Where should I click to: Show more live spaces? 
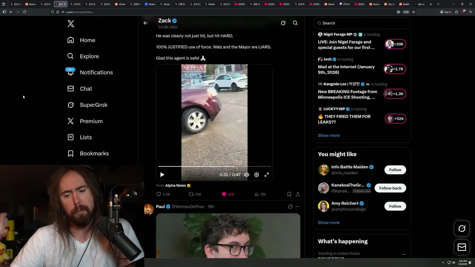pyautogui.click(x=329, y=135)
